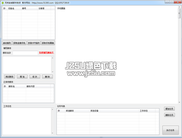Click the 获取连接手机 button

19,43
